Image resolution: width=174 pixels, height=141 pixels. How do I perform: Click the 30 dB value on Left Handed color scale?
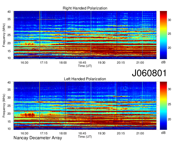(169, 89)
